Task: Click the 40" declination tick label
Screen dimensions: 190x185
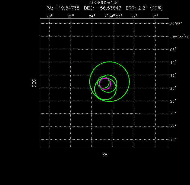Action: coord(173,140)
